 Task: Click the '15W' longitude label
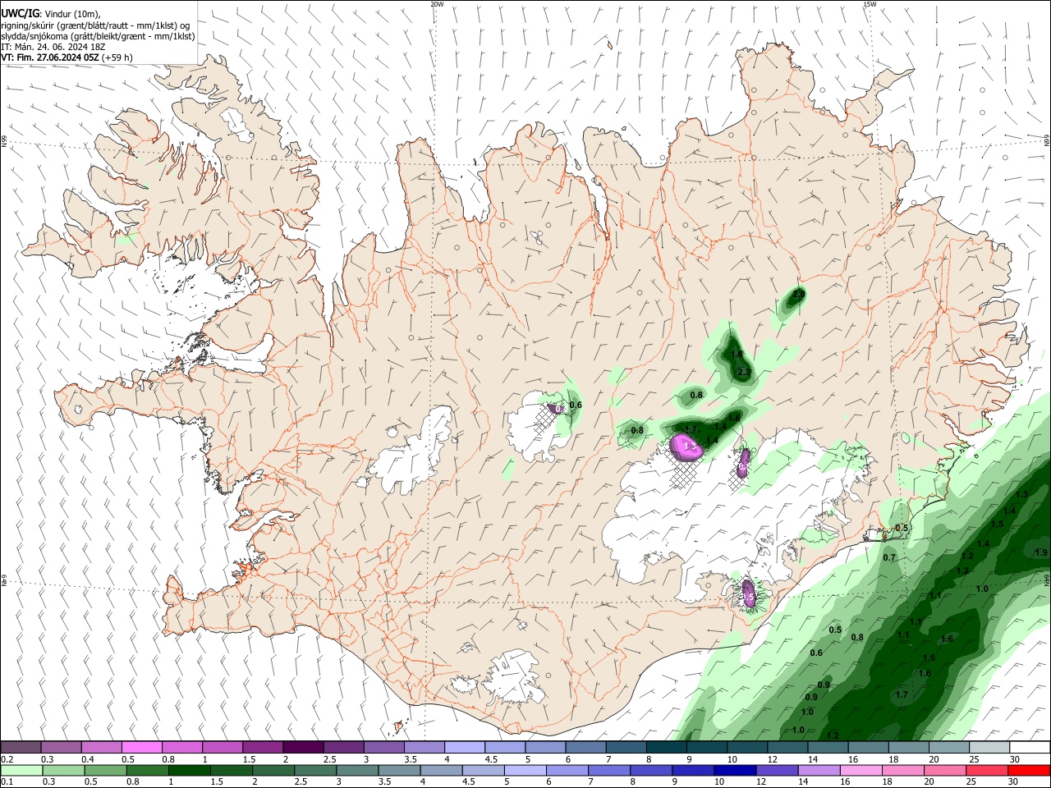(870, 4)
